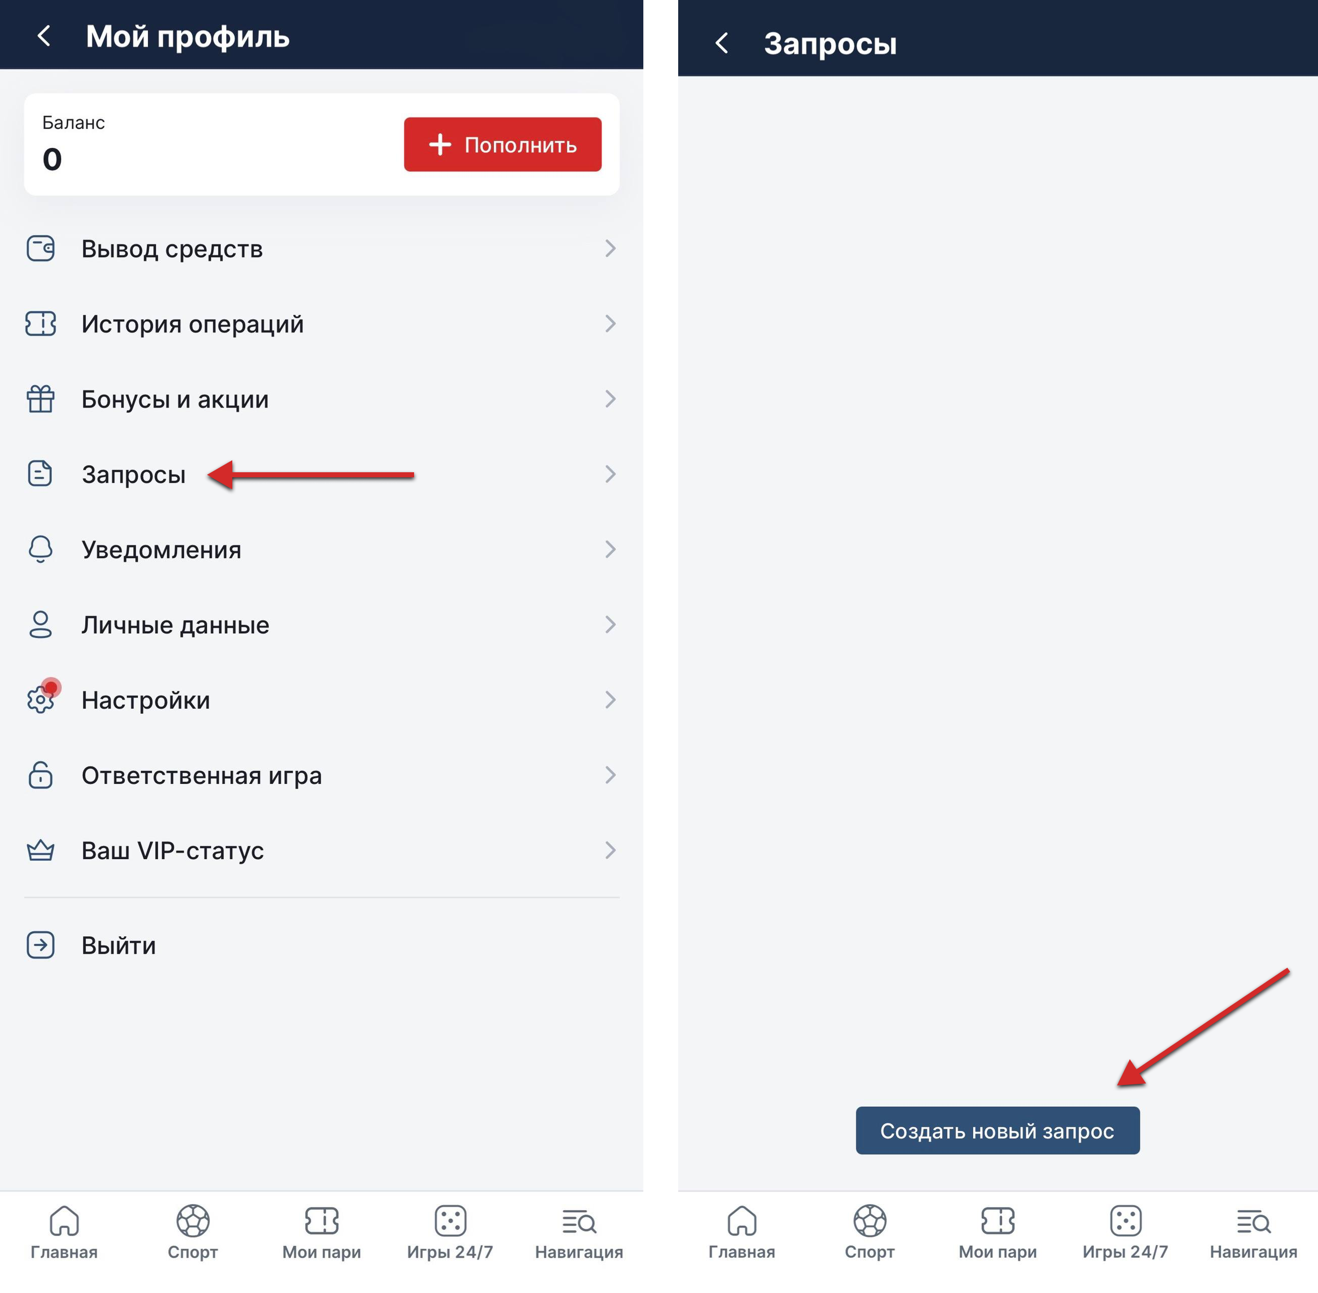
Task: Tap the document icon beside Запросы
Action: click(40, 474)
